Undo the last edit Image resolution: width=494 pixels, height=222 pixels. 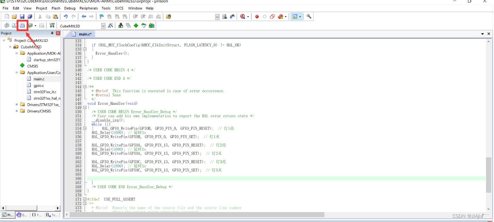(65, 17)
